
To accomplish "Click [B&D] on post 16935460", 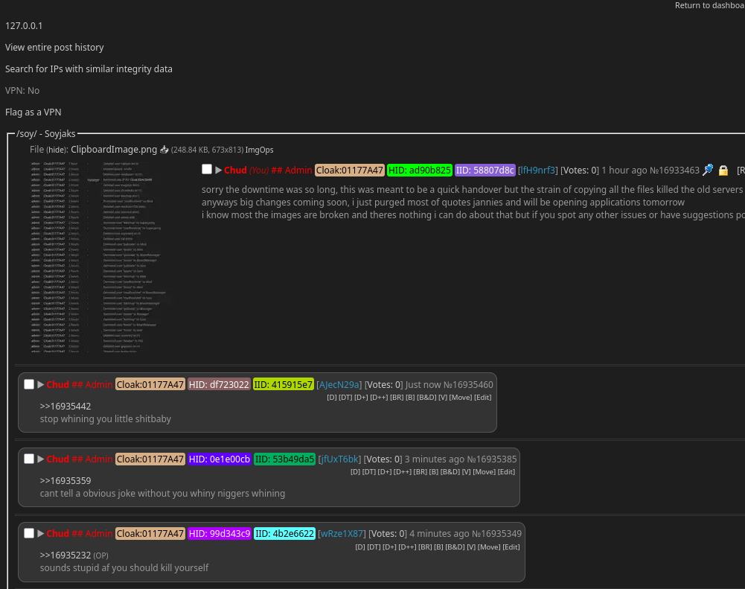I will [x=426, y=398].
